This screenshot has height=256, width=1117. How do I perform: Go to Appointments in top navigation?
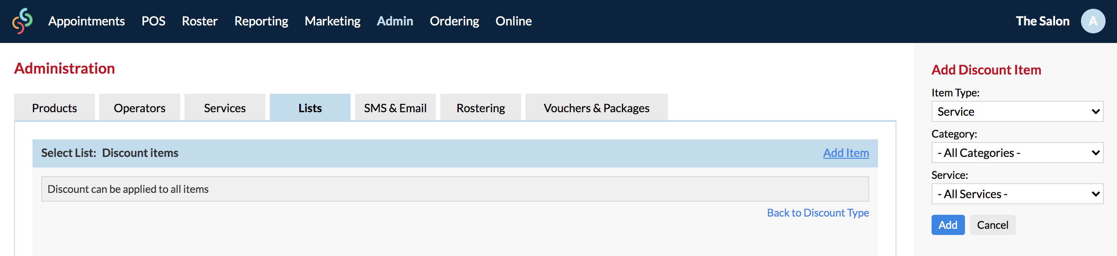coord(87,21)
